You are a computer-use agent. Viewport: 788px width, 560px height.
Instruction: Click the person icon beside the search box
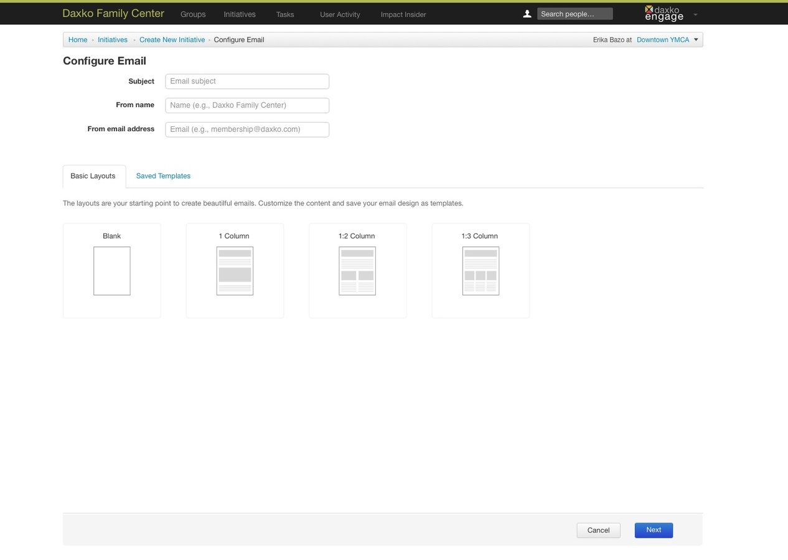pos(527,14)
